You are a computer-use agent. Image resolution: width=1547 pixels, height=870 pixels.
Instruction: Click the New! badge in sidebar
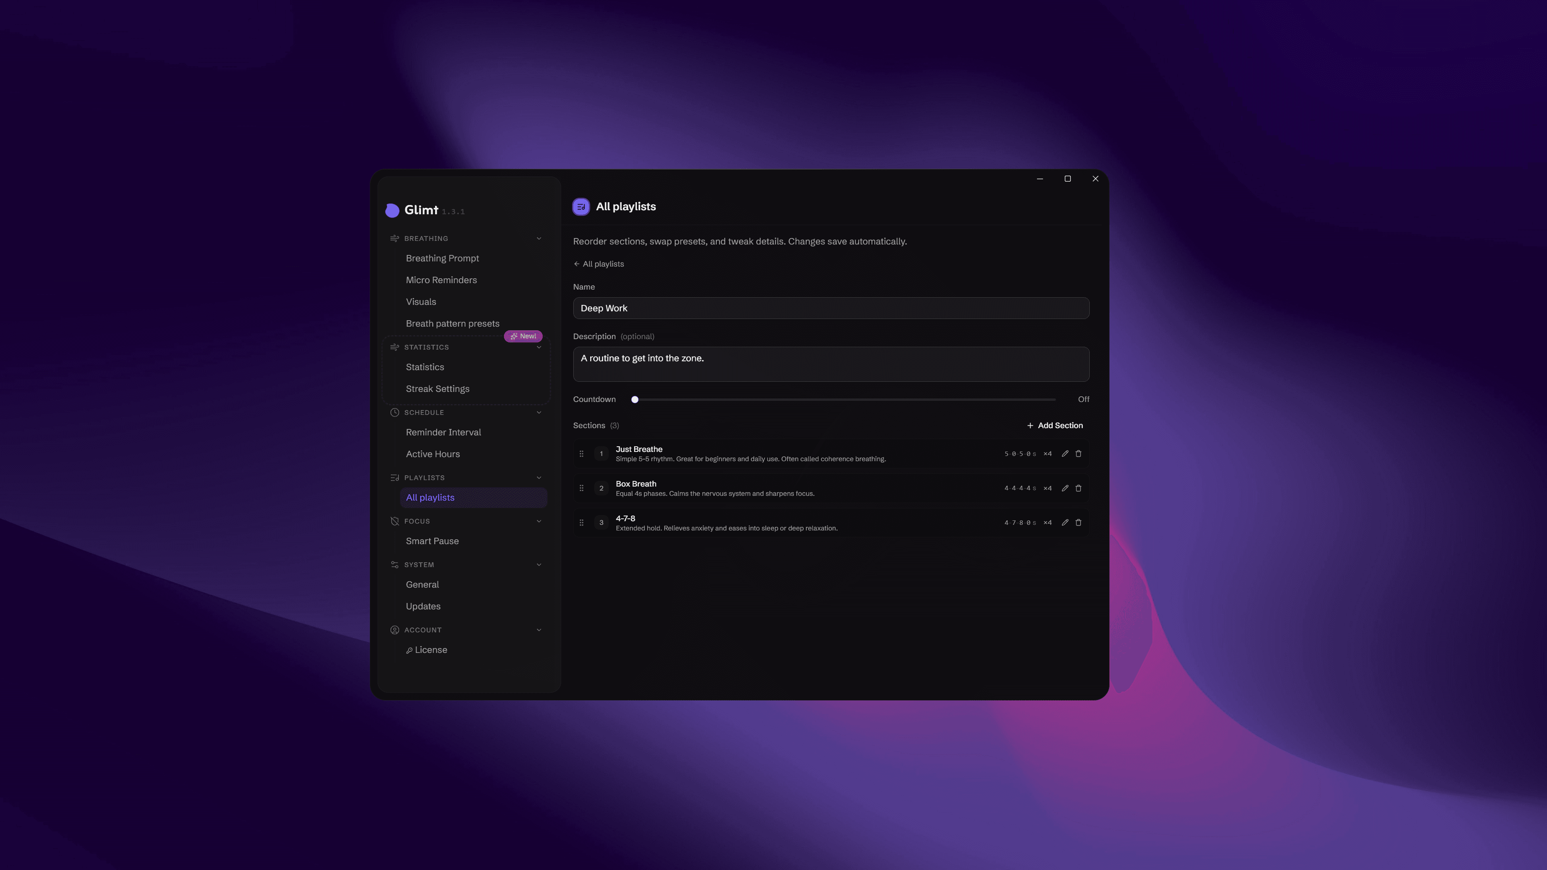click(523, 336)
